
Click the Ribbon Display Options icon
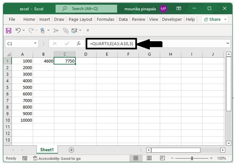click(x=179, y=8)
